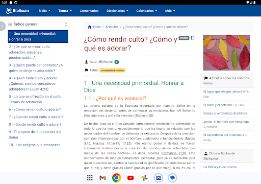The height and width of the screenshot is (184, 261).
Task: Jump to section 4 - ¿Quién rinde culto y adora?
Action: pos(33,83)
